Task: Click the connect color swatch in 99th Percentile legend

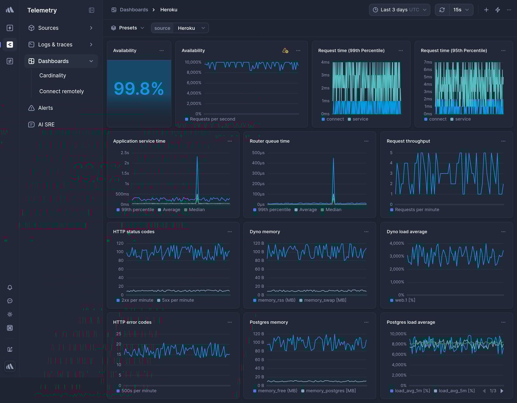Action: [324, 119]
